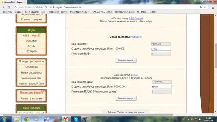Reload the page with the refresh icon

[x=16, y=7]
